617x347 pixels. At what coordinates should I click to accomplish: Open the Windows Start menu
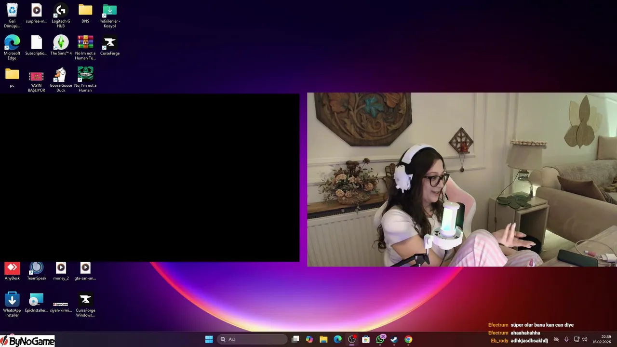(209, 339)
